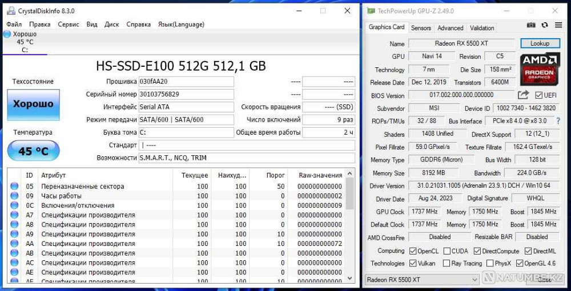Open the Вид menu
This screenshot has height=291, width=571.
point(92,25)
